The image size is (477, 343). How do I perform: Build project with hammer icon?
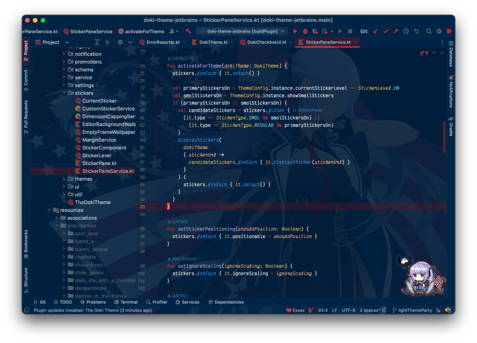point(188,31)
